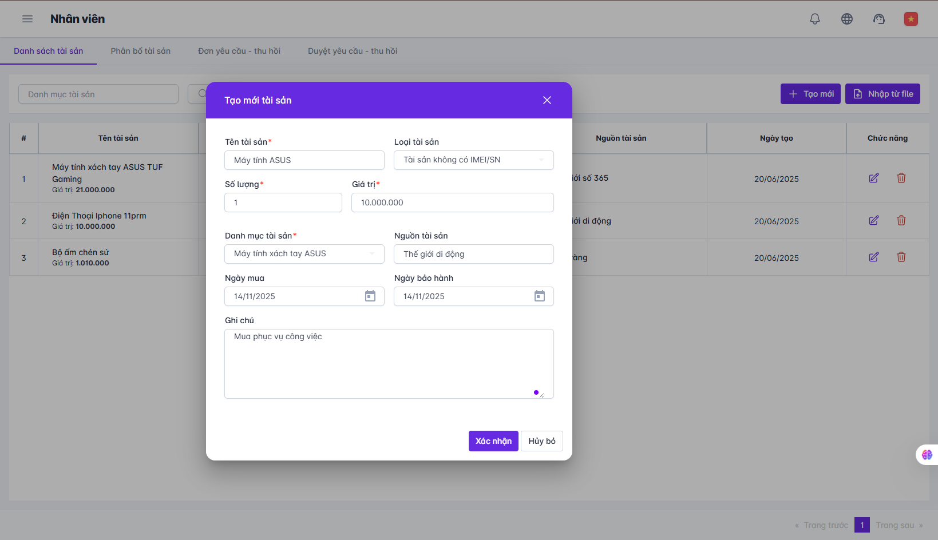
Task: Close the Tạo mới tài sản dialog
Action: (x=547, y=100)
